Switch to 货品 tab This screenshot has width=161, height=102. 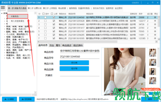52,46
